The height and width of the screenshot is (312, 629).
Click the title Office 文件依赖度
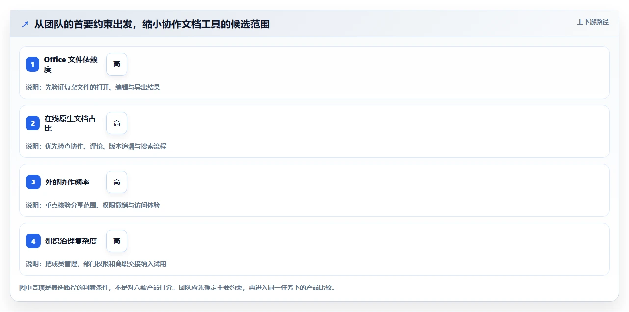(x=71, y=64)
